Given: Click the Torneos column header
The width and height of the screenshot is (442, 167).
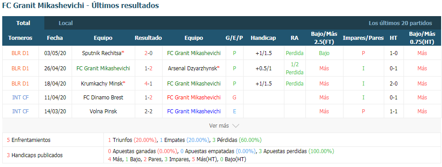Looking at the screenshot, I should click(20, 38).
